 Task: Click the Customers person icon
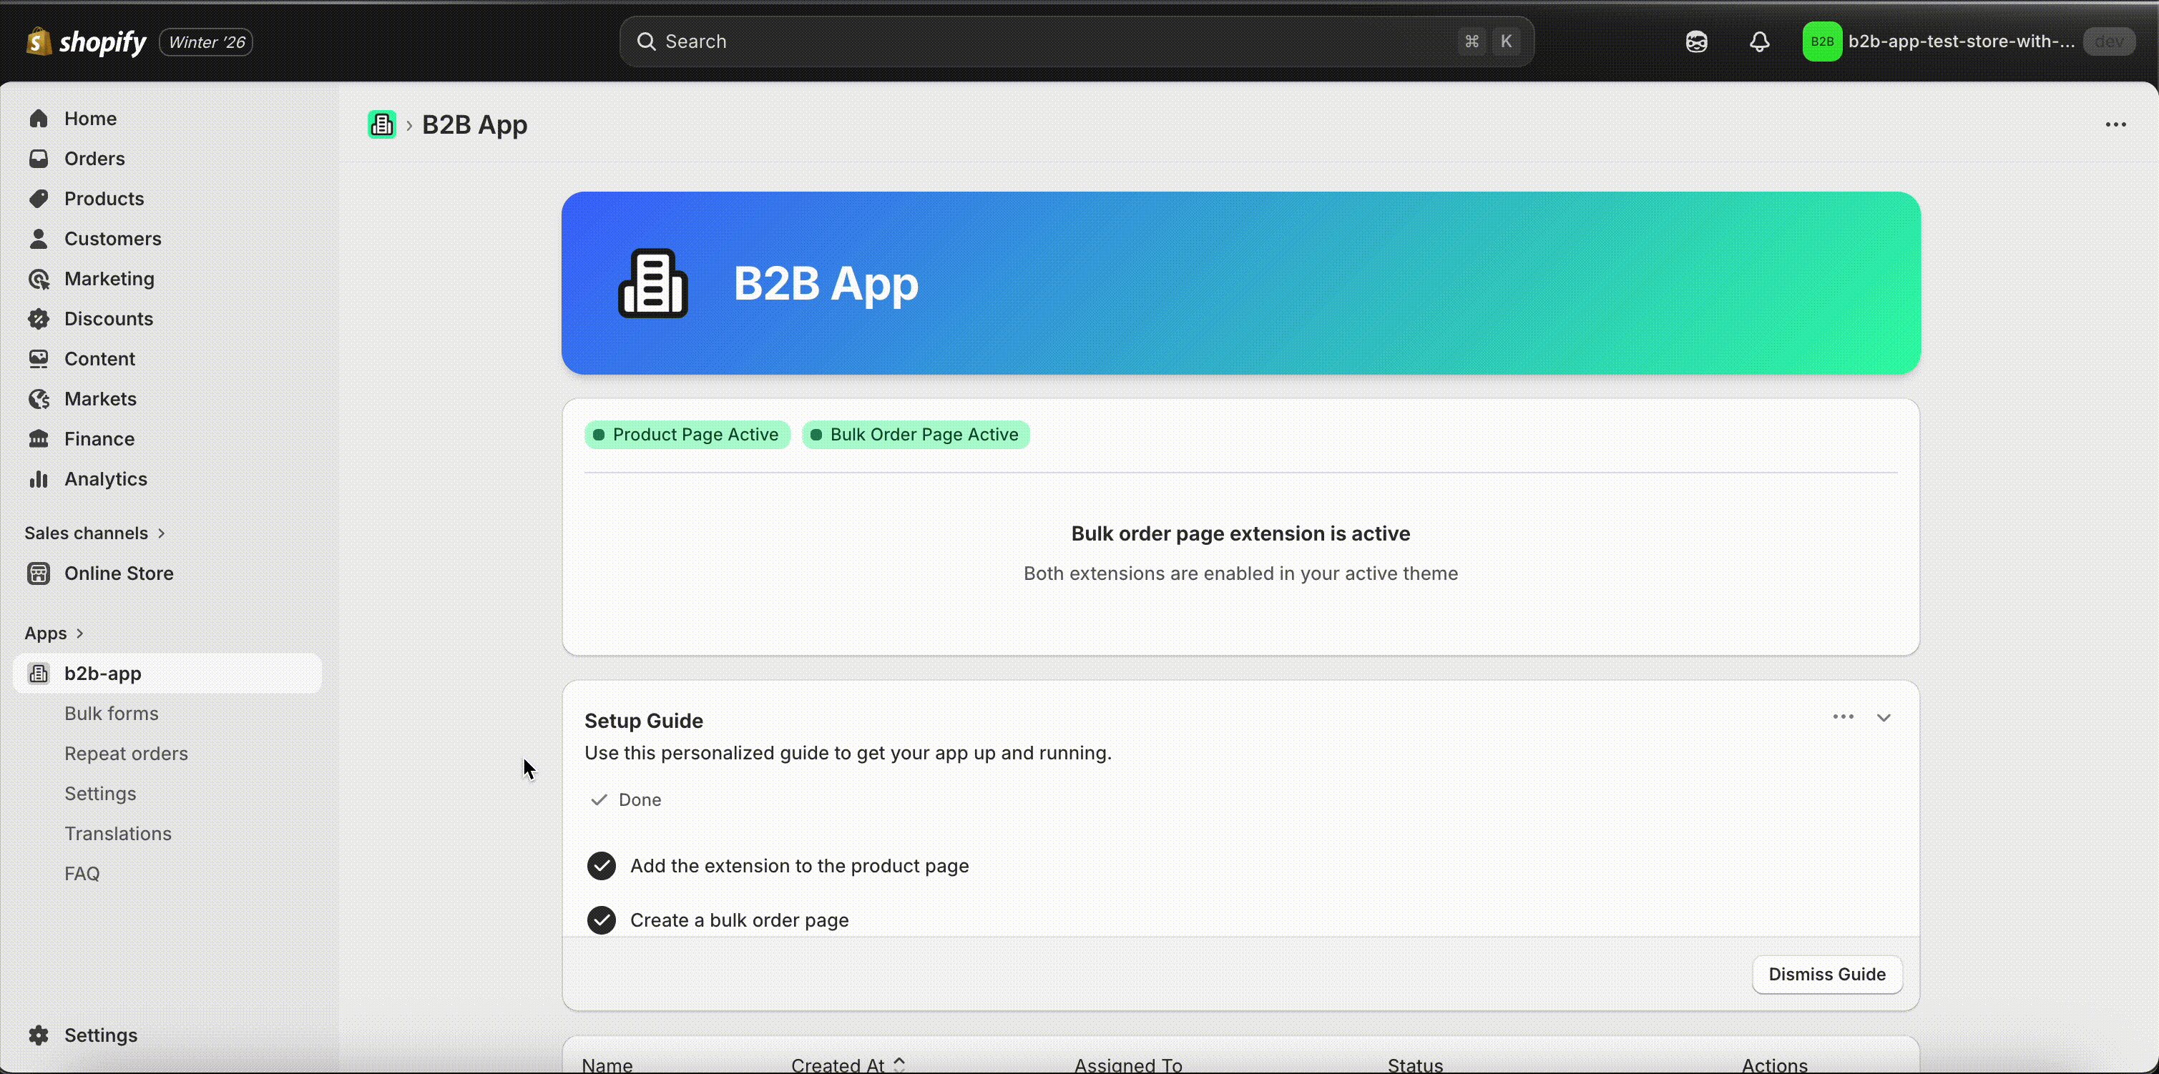point(39,239)
